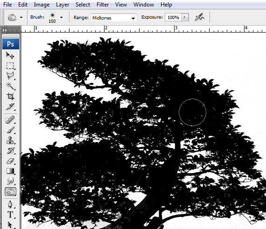Select the Horizontal Type tool
The width and height of the screenshot is (266, 229).
pos(10,215)
